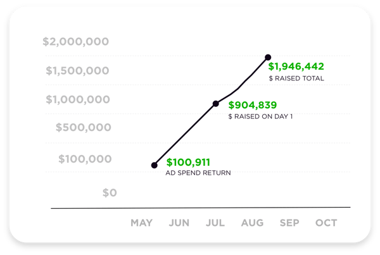Click the "AD SPEND RETURN" caption
This screenshot has width=380, height=255.
tap(198, 173)
